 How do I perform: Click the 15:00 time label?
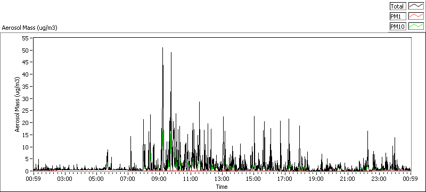pos(253,179)
